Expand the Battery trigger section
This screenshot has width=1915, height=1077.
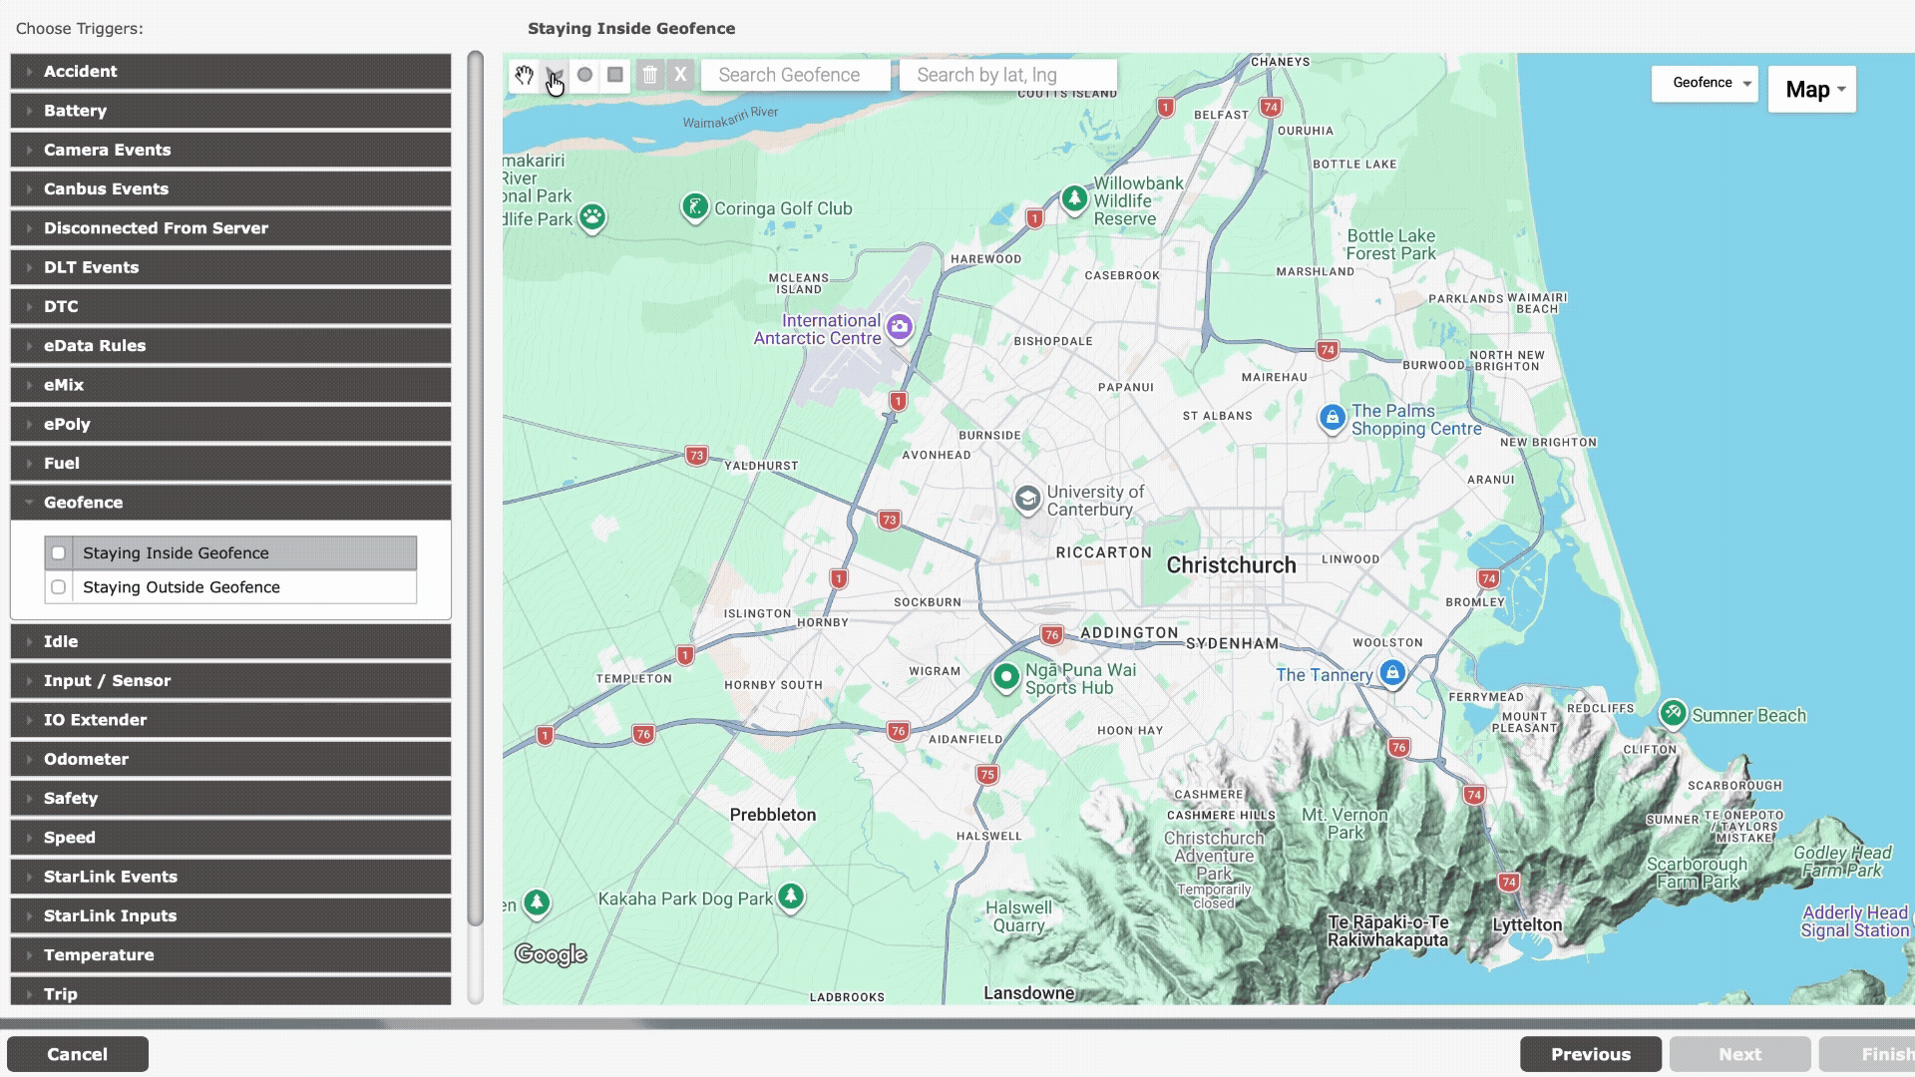pos(230,111)
